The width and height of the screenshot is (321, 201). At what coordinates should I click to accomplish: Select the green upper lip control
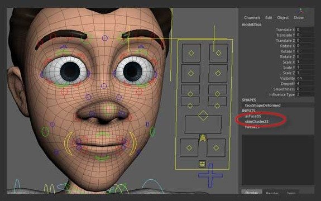coord(102,135)
